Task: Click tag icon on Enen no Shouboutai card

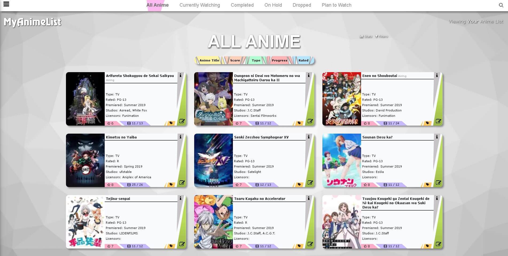Action: pos(427,123)
